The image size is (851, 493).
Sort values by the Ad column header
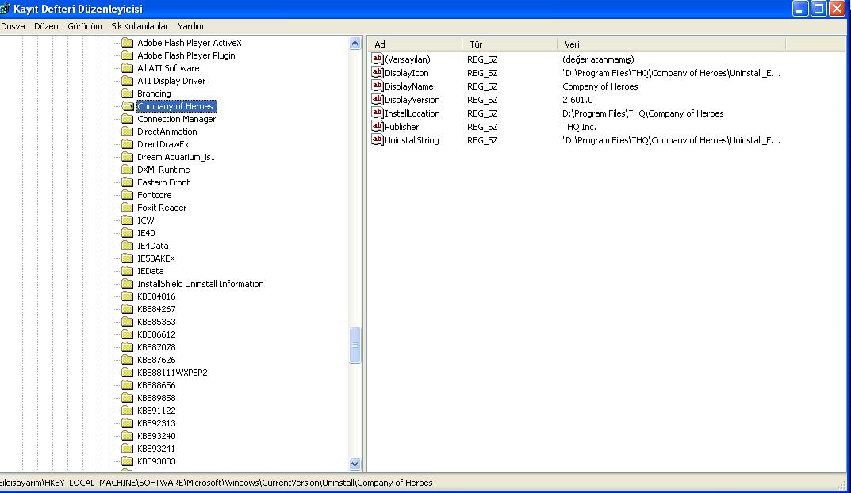pyautogui.click(x=415, y=44)
